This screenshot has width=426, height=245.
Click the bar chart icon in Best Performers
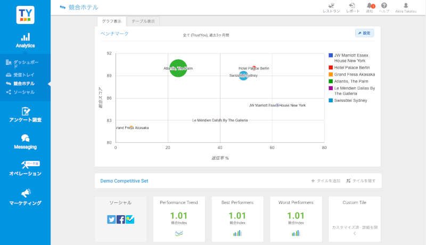[237, 233]
